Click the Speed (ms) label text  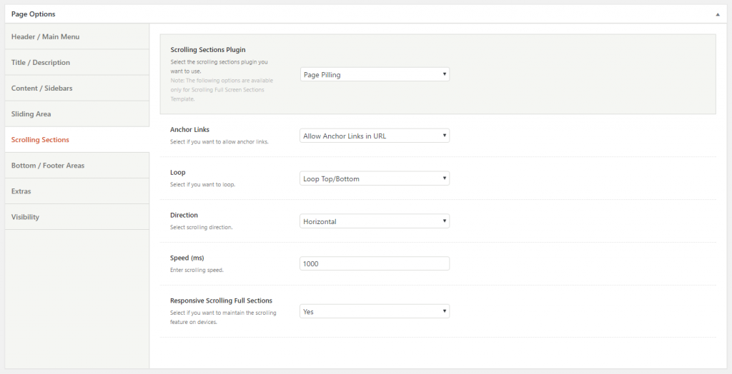tap(188, 258)
